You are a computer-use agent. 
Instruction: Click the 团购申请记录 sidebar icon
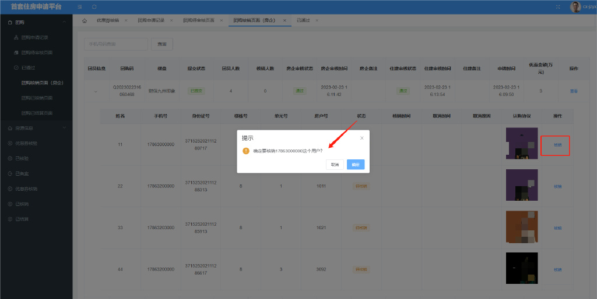(x=16, y=37)
